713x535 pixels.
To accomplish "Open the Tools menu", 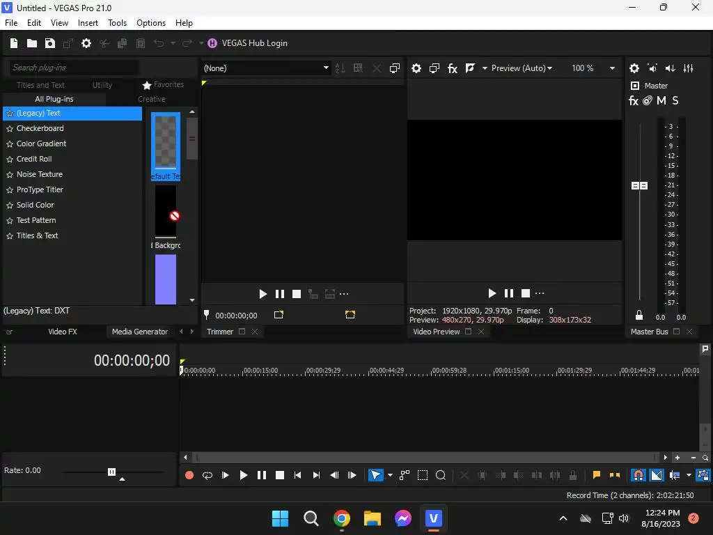I will coord(117,23).
